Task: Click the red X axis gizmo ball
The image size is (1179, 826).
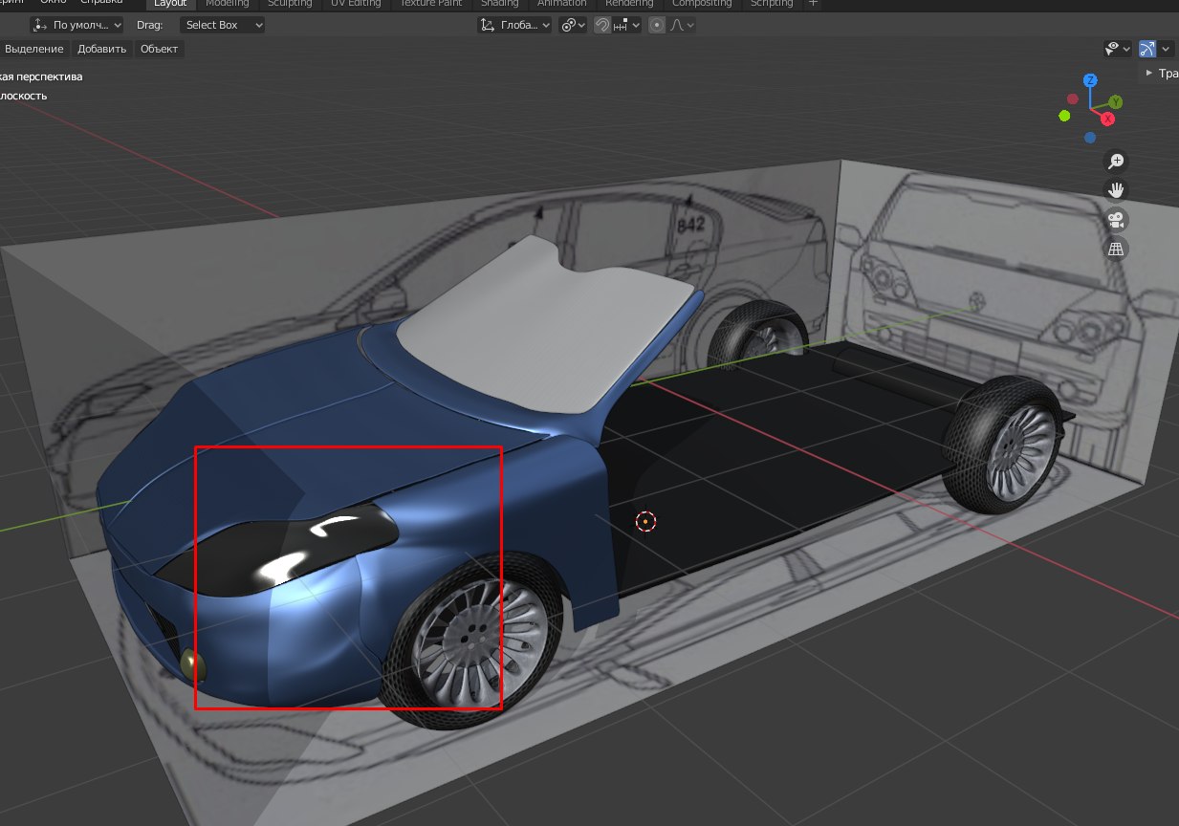Action: (x=1107, y=120)
